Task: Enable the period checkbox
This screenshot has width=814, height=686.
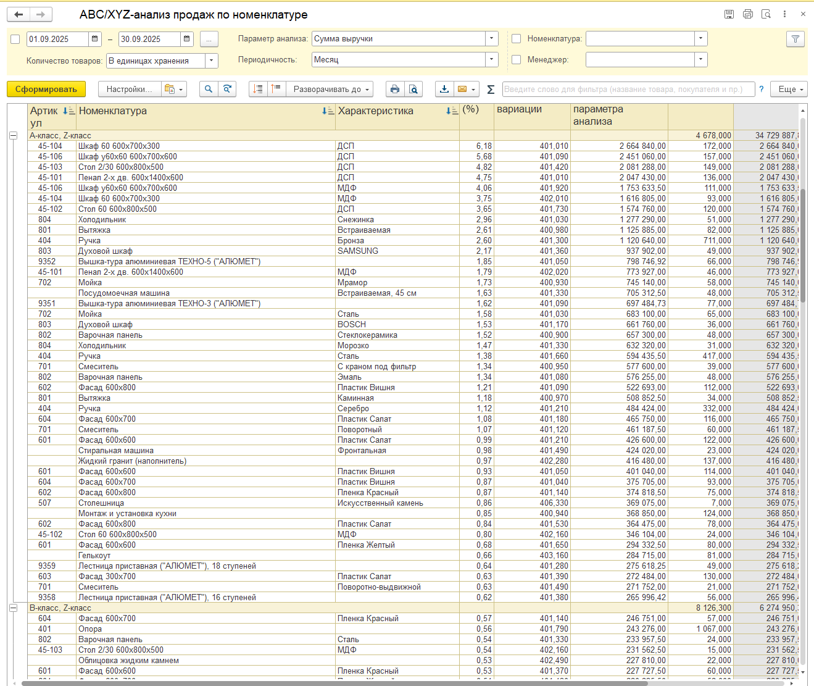Action: (x=15, y=40)
